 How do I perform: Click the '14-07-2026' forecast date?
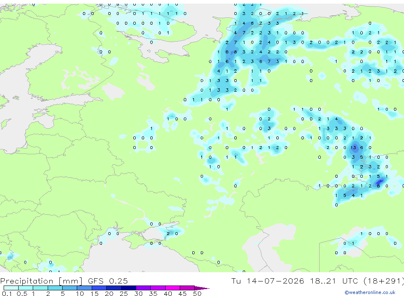tap(275, 281)
